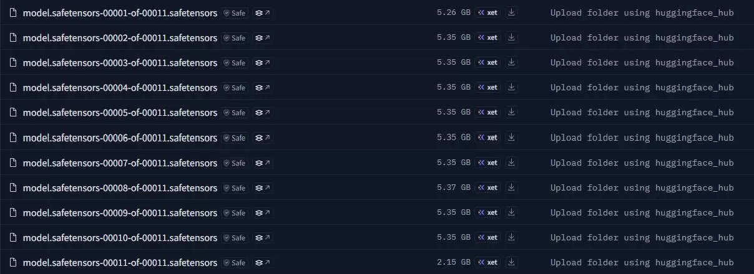Open tensor viewer icon for shard 00010

263,238
